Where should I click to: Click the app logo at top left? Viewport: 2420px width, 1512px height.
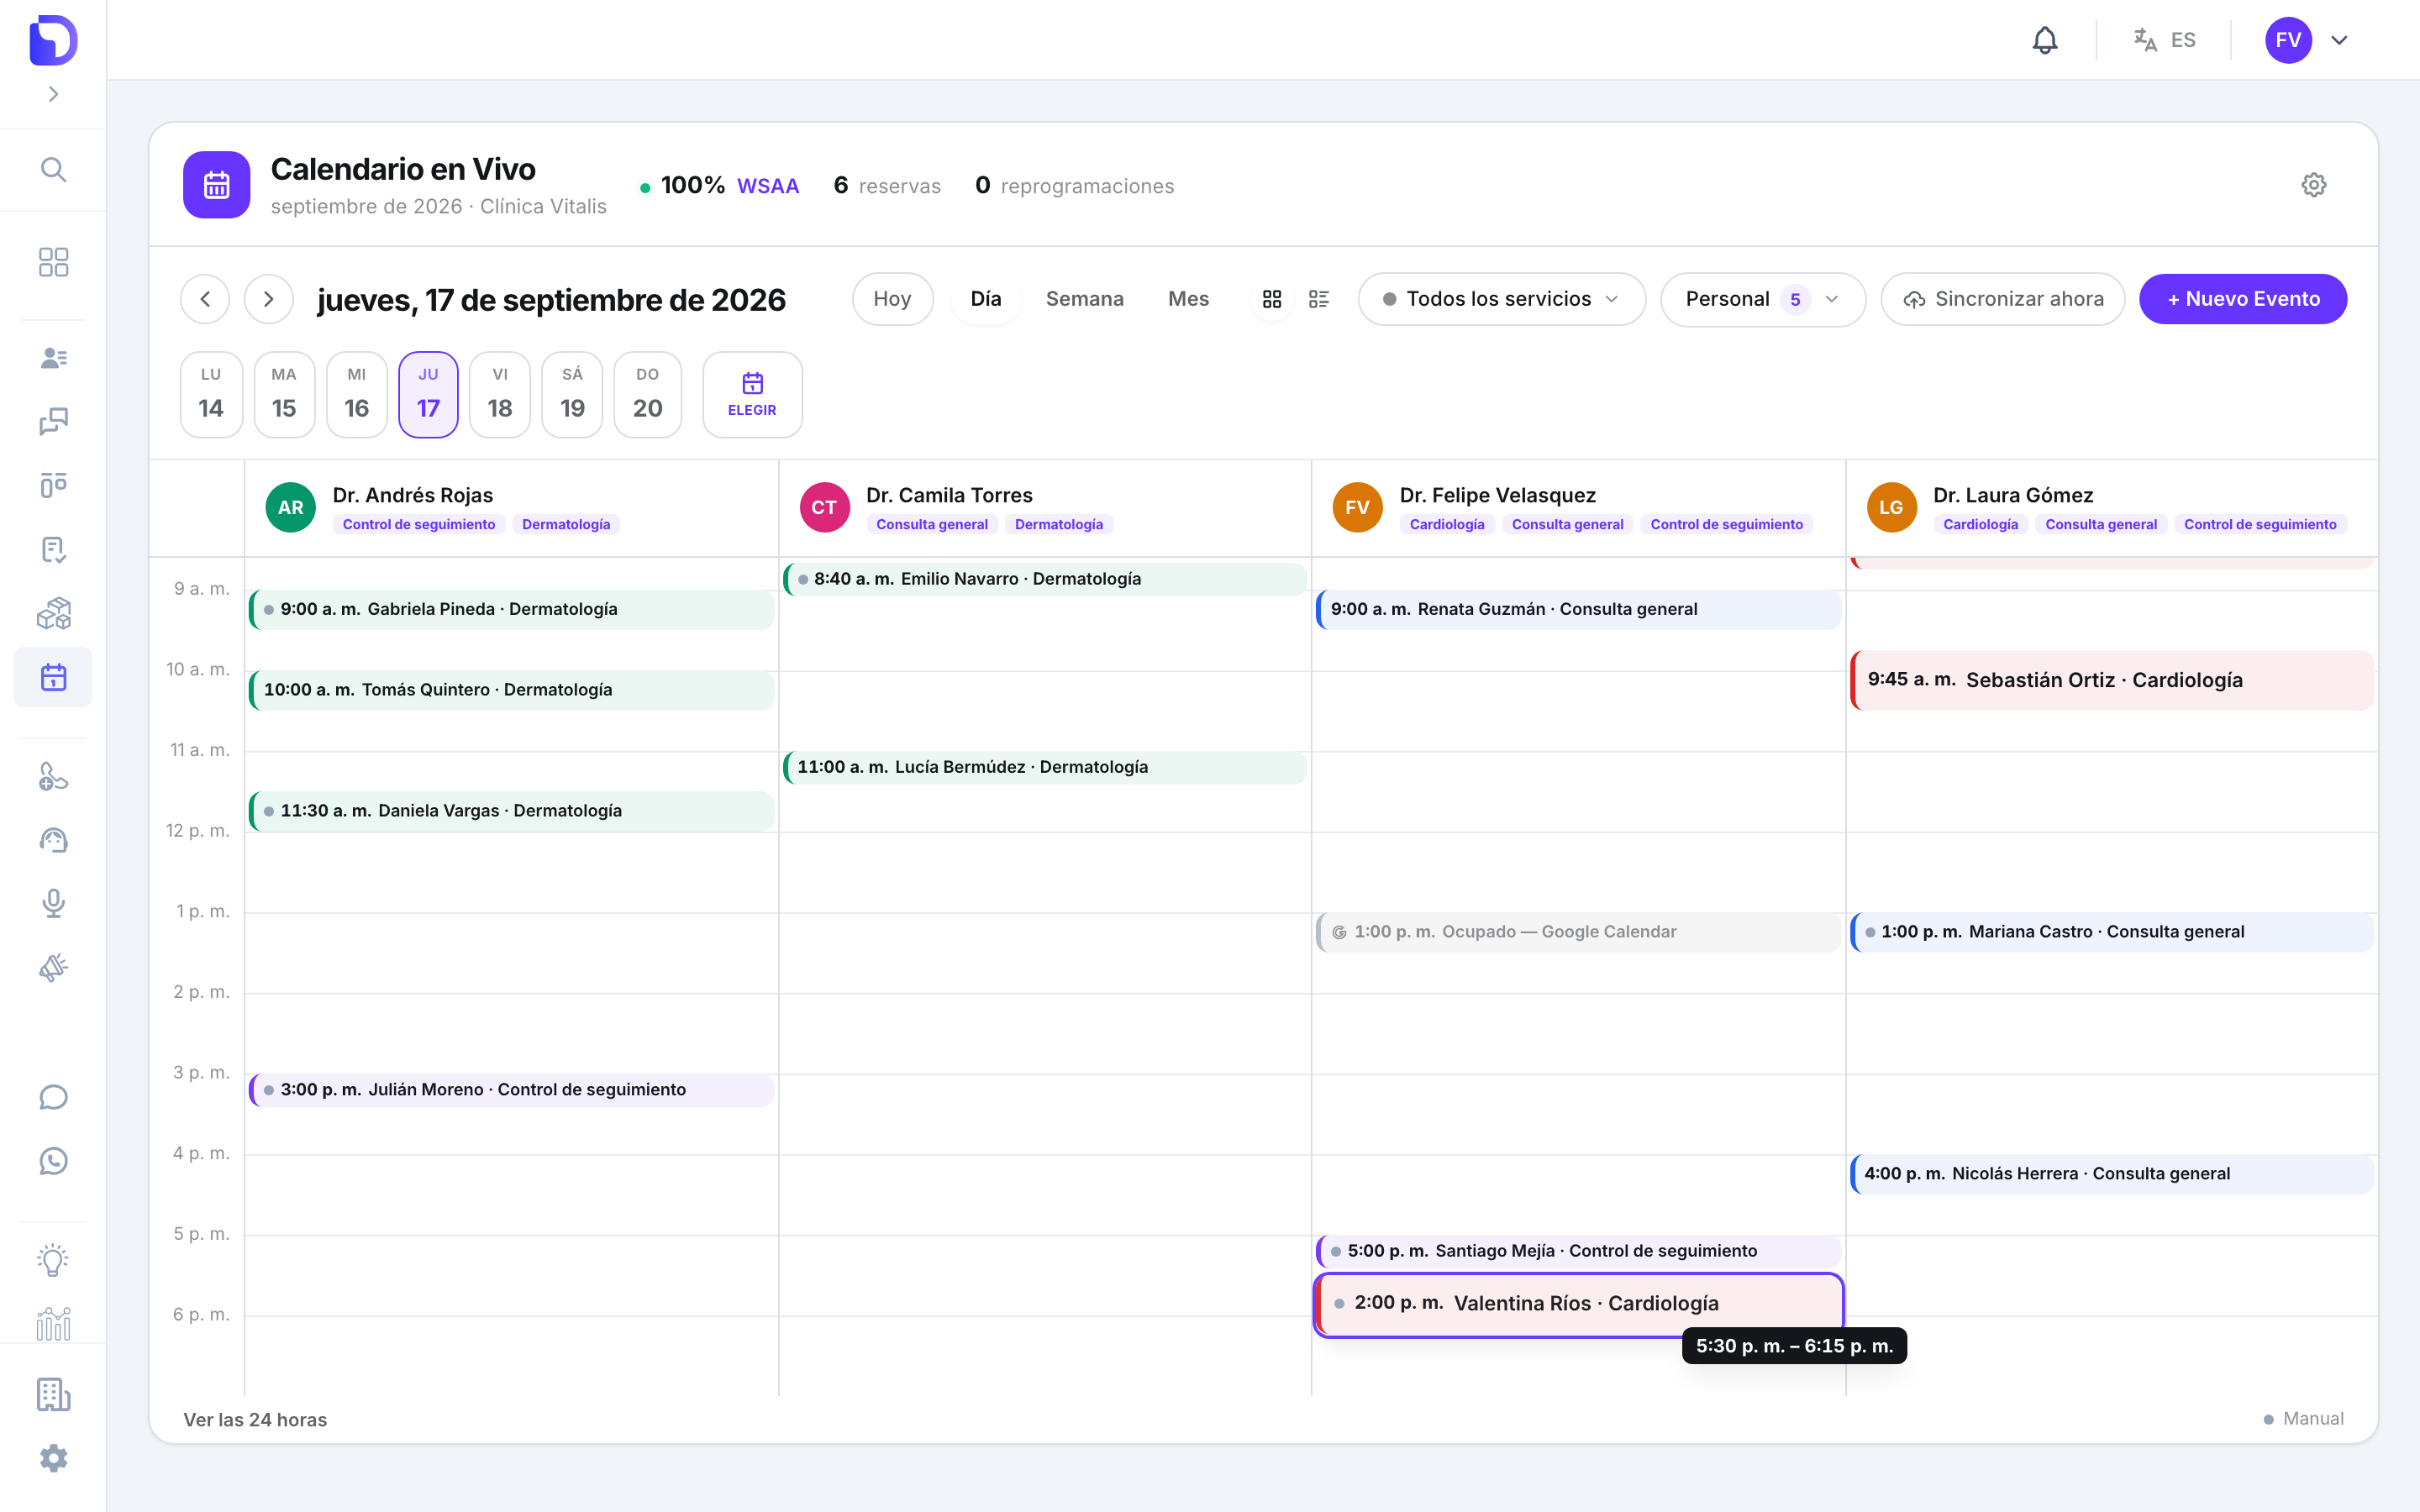[x=53, y=40]
